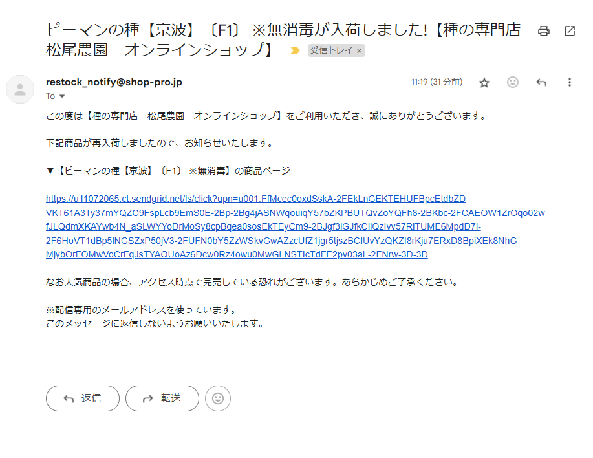The image size is (593, 458).
Task: Click the 転送 forward button
Action: [162, 398]
